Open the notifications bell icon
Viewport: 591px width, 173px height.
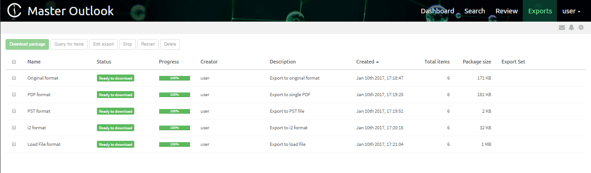(x=571, y=28)
